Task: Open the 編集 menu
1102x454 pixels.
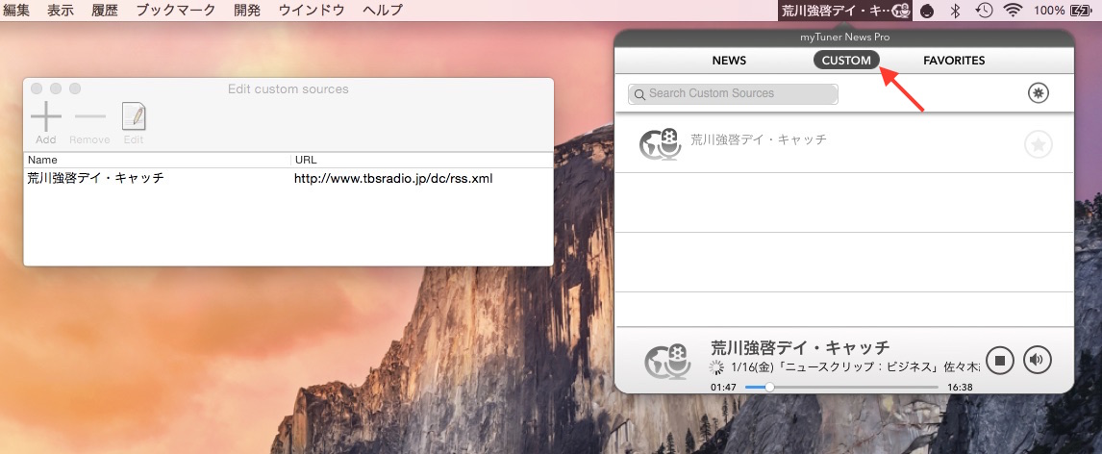Action: (17, 10)
